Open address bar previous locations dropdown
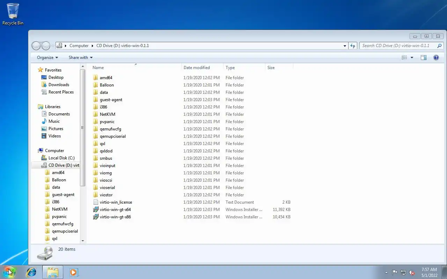 [345, 46]
